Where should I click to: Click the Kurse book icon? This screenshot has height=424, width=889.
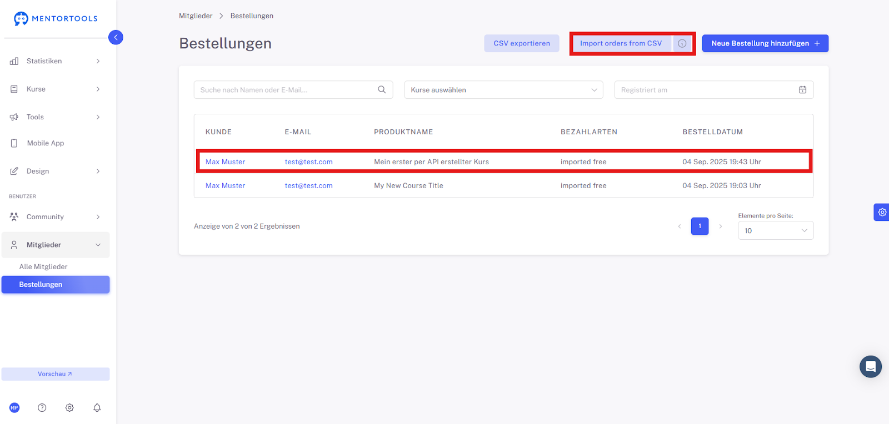point(14,89)
